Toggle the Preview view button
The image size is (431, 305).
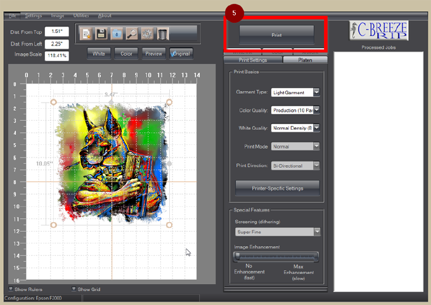[x=153, y=54]
